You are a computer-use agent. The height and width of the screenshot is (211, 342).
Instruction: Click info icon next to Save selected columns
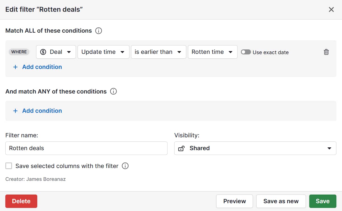pos(125,166)
